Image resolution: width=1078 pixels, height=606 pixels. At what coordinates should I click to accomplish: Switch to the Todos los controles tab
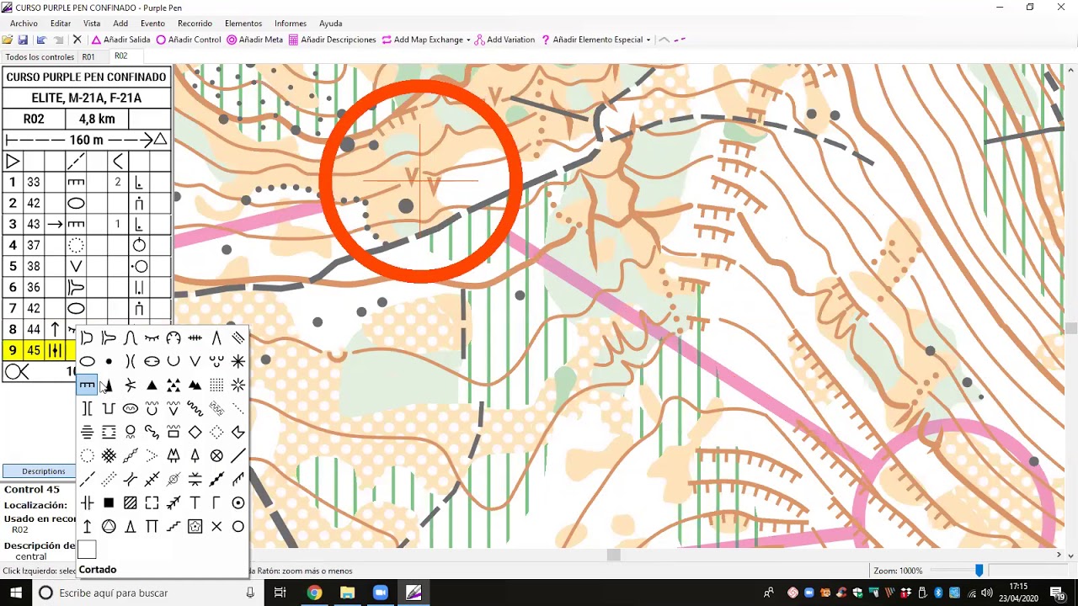pos(40,57)
